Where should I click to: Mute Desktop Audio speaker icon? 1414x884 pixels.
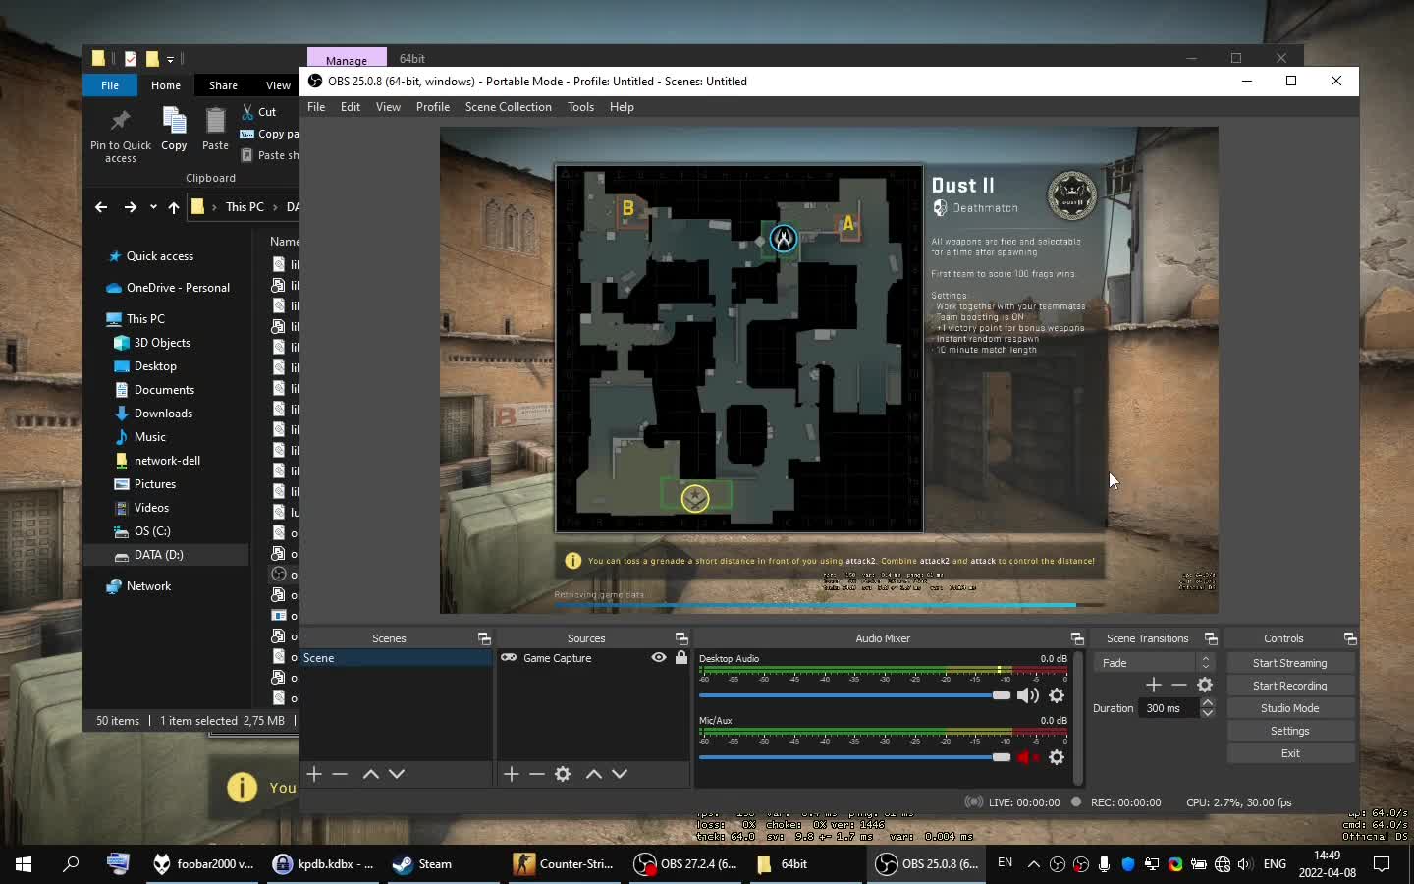point(1028,695)
